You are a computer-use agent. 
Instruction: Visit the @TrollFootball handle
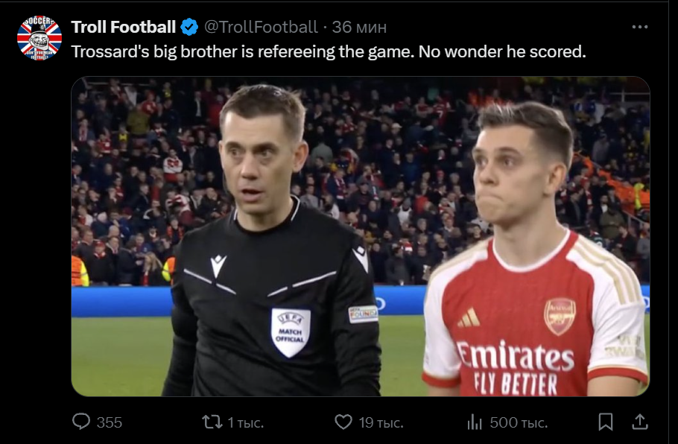pyautogui.click(x=260, y=28)
